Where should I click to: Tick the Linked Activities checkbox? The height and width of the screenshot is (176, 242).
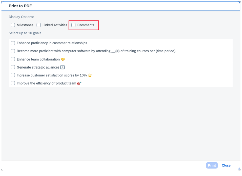pyautogui.click(x=39, y=25)
